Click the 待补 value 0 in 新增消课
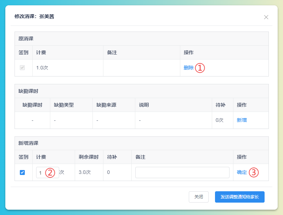 click(x=108, y=172)
